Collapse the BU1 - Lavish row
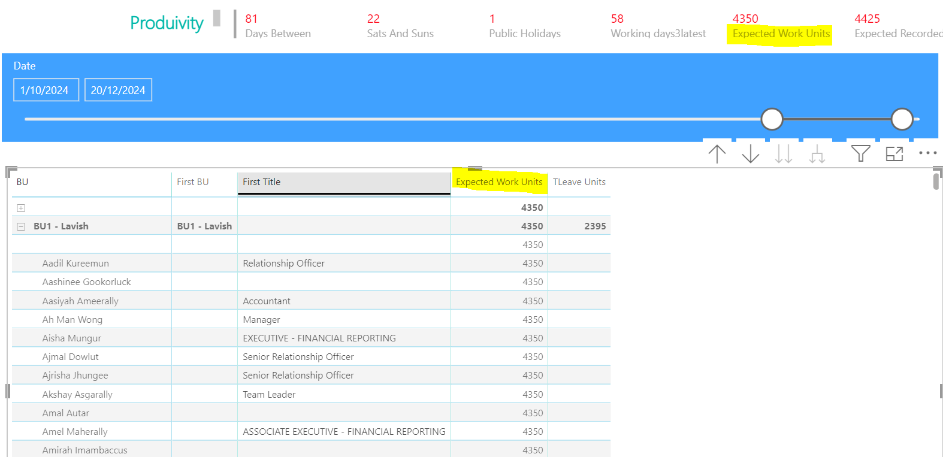943x457 pixels. tap(21, 226)
